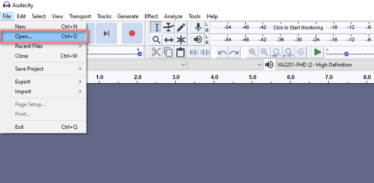Click the Cut scissors icon
The width and height of the screenshot is (374, 183).
157,52
